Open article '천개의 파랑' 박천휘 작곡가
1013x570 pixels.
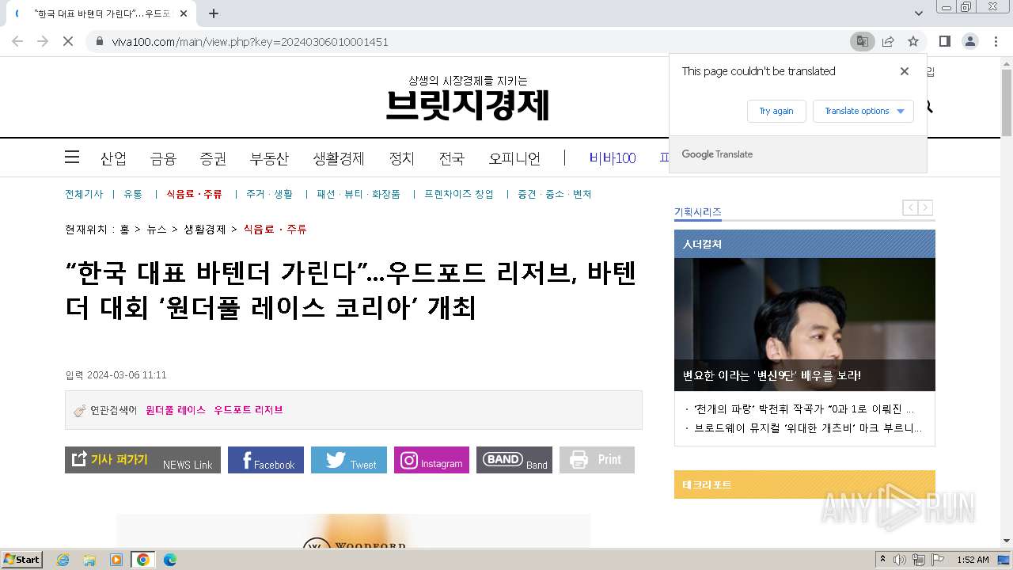coord(804,409)
